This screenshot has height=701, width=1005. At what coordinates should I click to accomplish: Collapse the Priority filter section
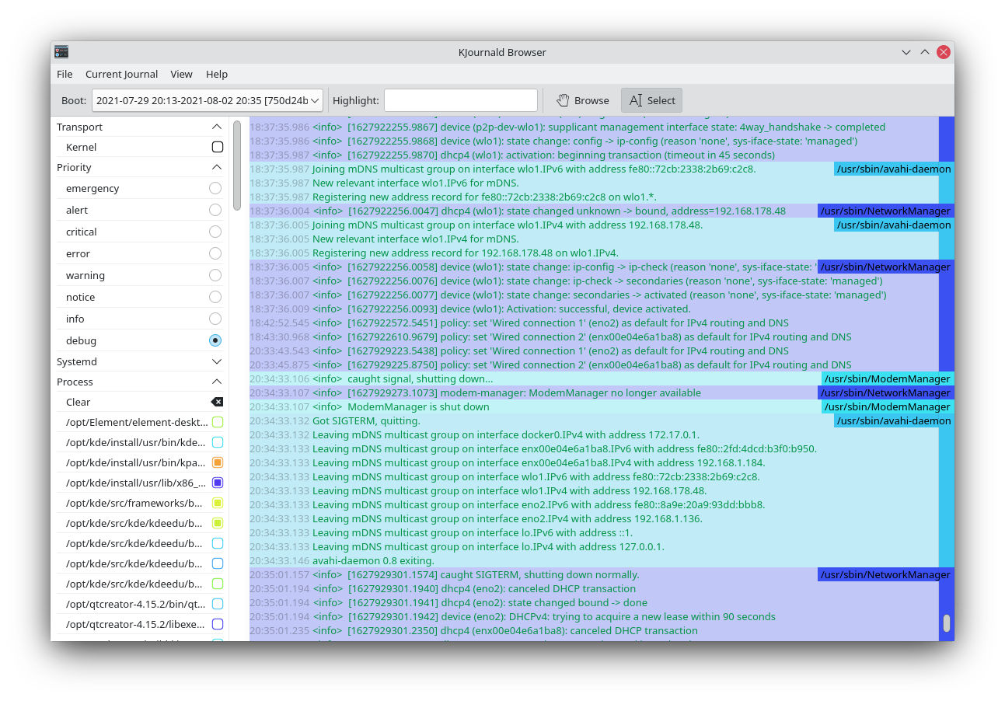coord(217,167)
